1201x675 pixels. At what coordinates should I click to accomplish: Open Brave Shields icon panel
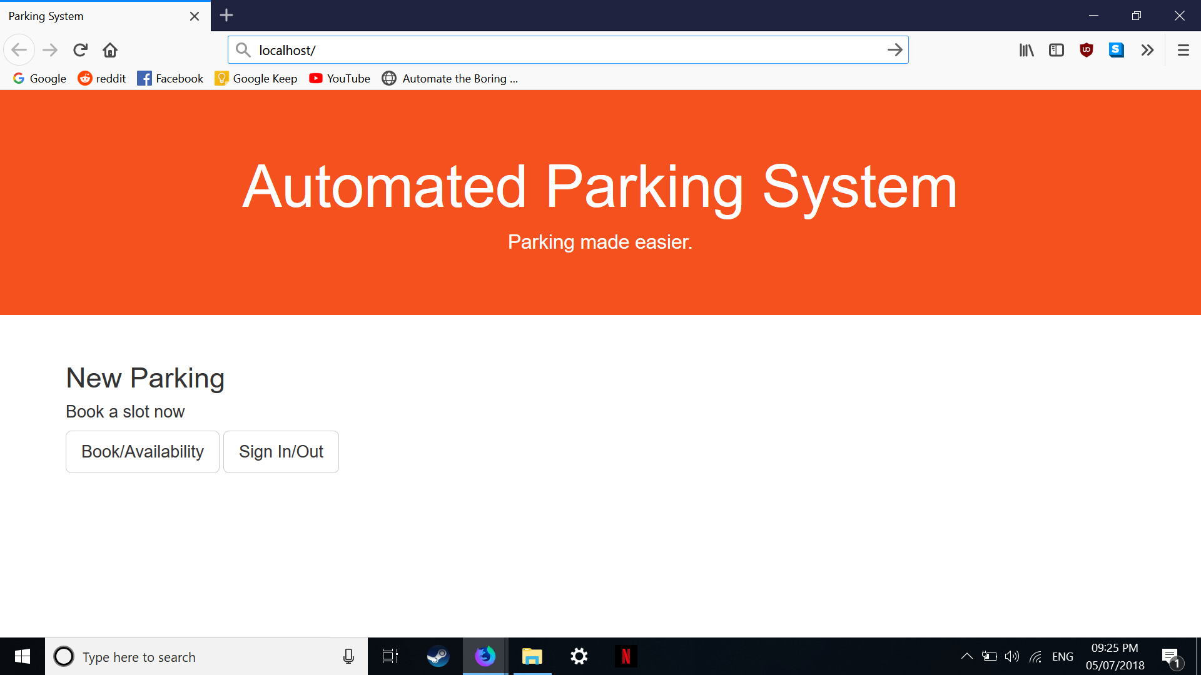[1087, 49]
